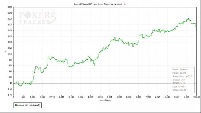Image resolution: width=201 pixels, height=113 pixels.
Task: Click the $240 y-axis tick label
Action: (x=10, y=13)
